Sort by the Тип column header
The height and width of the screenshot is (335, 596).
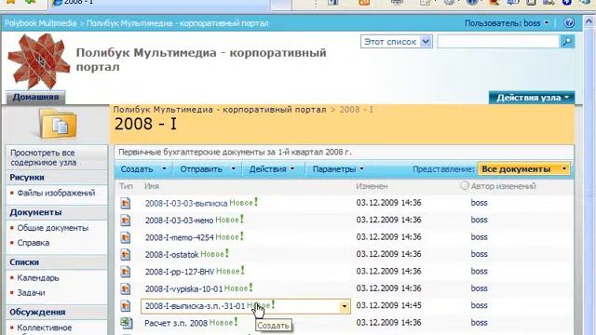pyautogui.click(x=126, y=186)
